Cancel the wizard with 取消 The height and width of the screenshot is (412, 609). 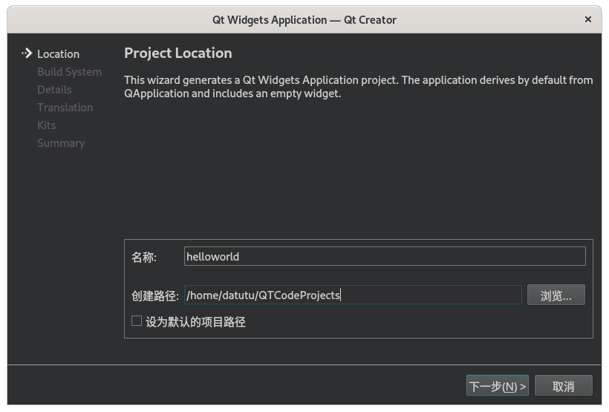[x=563, y=385]
